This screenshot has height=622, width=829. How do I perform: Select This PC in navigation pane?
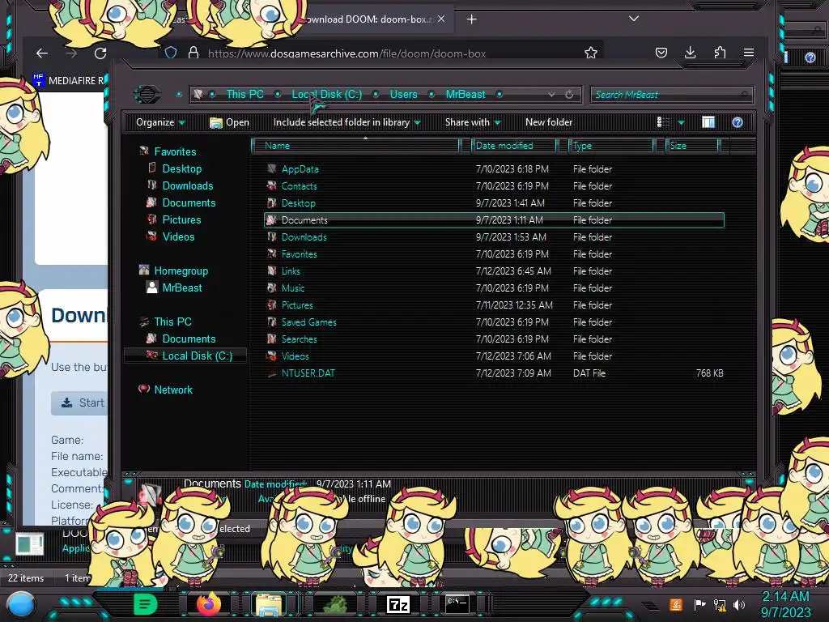[x=173, y=322]
